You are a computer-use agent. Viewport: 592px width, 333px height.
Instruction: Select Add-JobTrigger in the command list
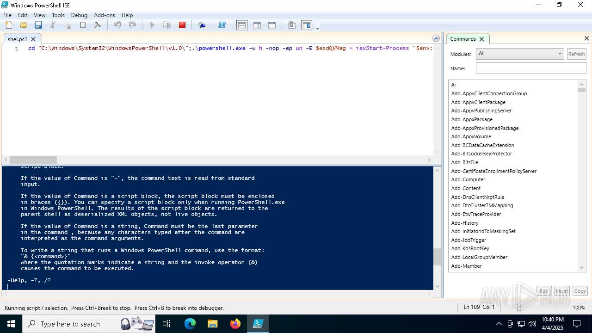point(469,240)
